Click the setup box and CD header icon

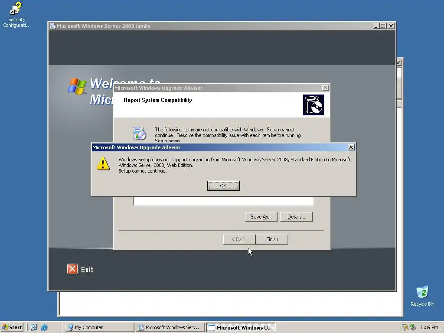pos(313,105)
